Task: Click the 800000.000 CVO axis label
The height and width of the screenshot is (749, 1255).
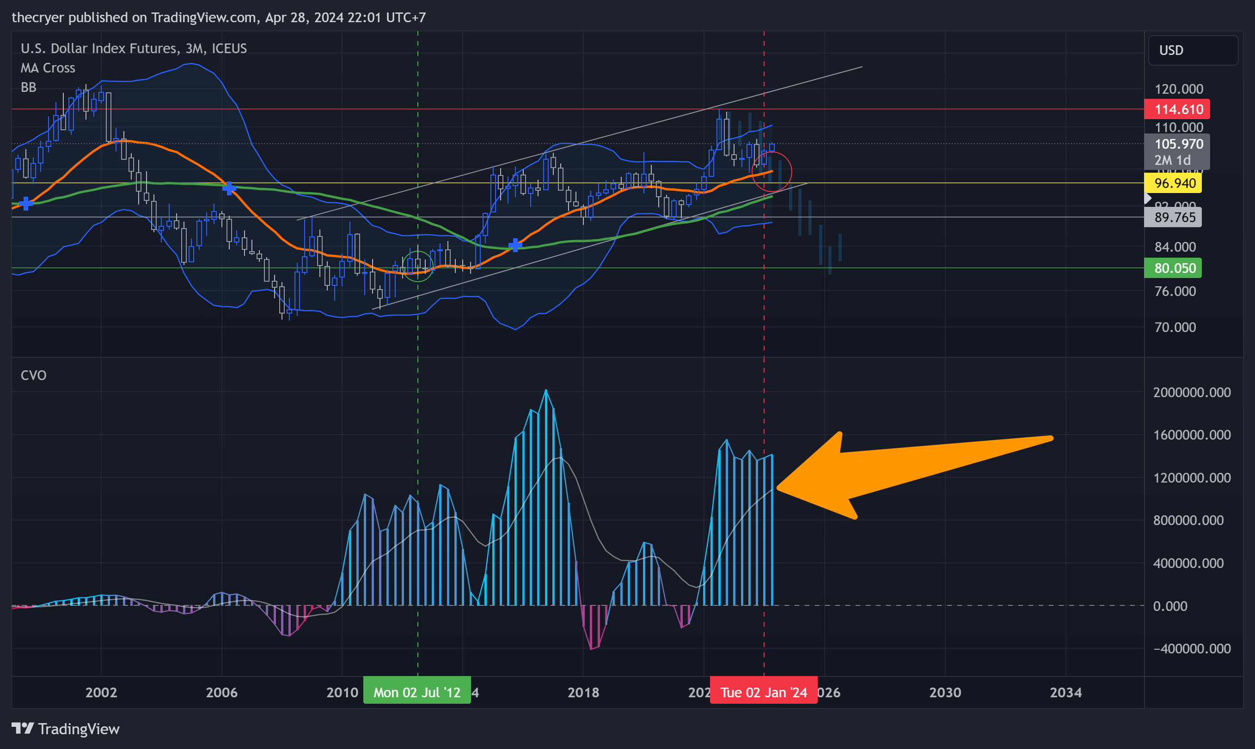Action: [1188, 520]
